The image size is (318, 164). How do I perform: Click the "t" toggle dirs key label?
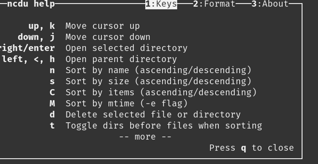pyautogui.click(x=52, y=126)
